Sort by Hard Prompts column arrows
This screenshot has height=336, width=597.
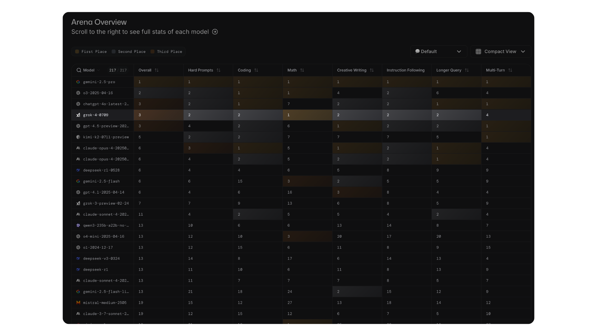click(x=219, y=70)
